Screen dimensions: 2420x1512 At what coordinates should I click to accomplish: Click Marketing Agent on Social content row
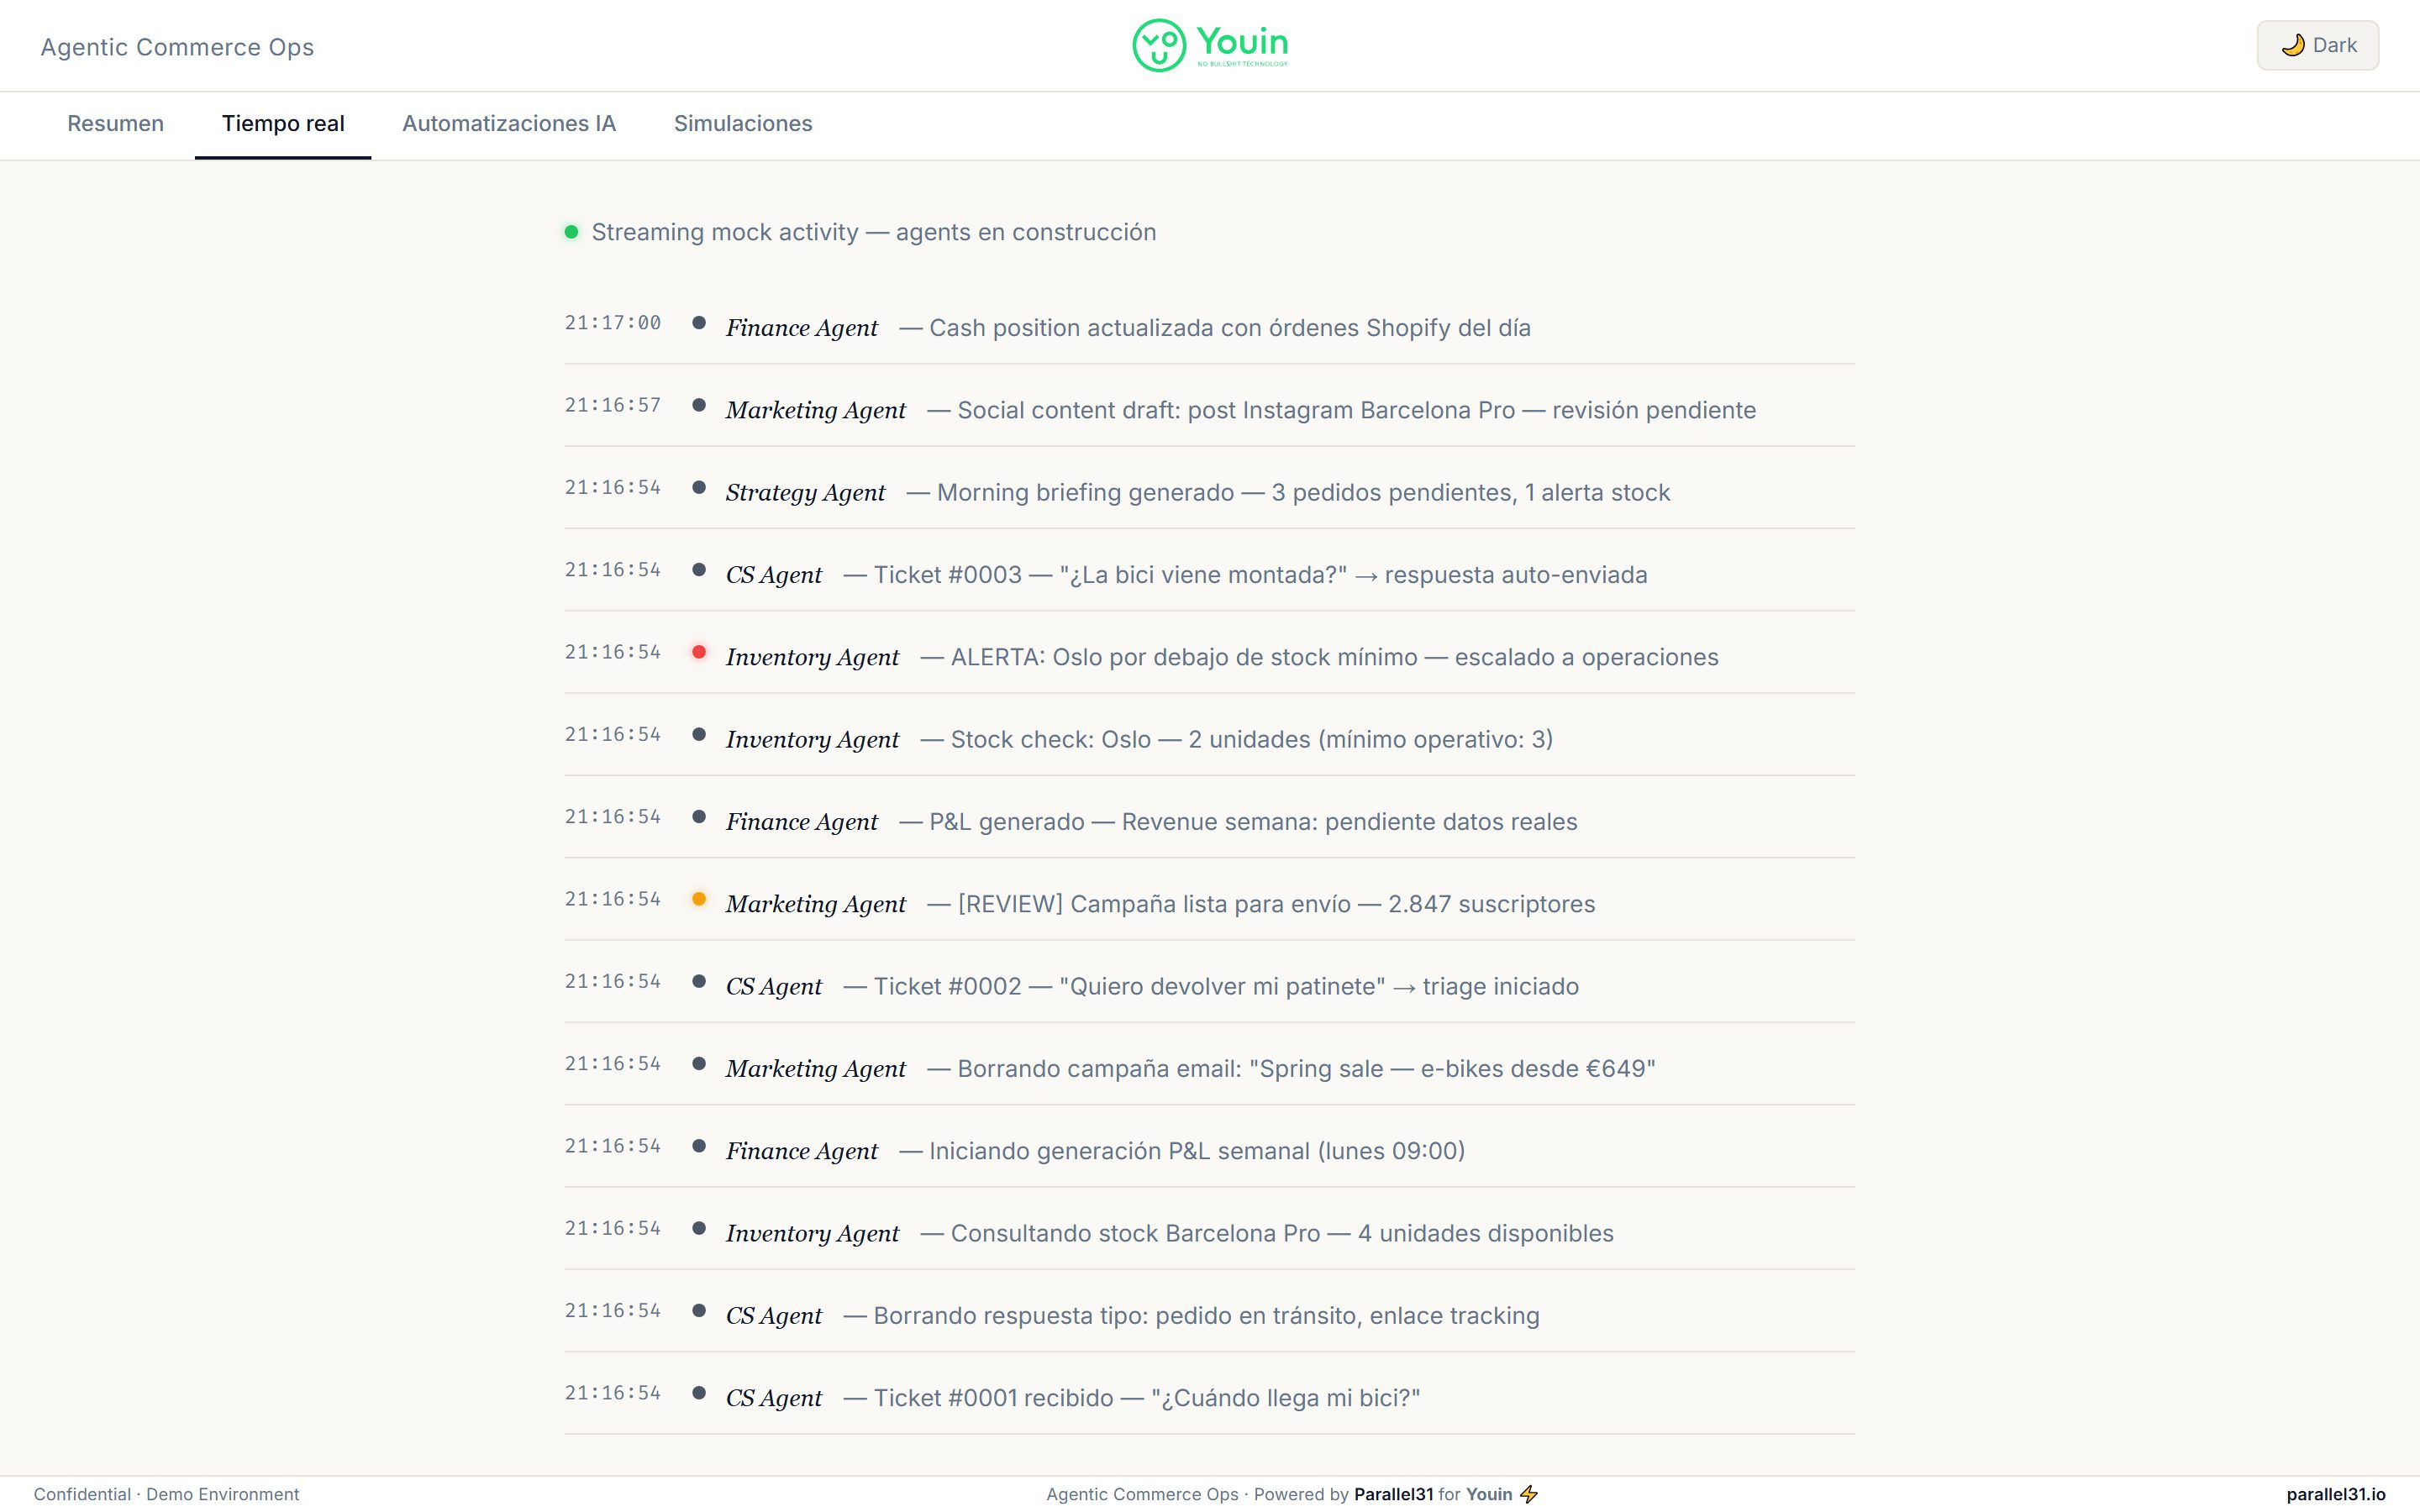[x=816, y=410]
